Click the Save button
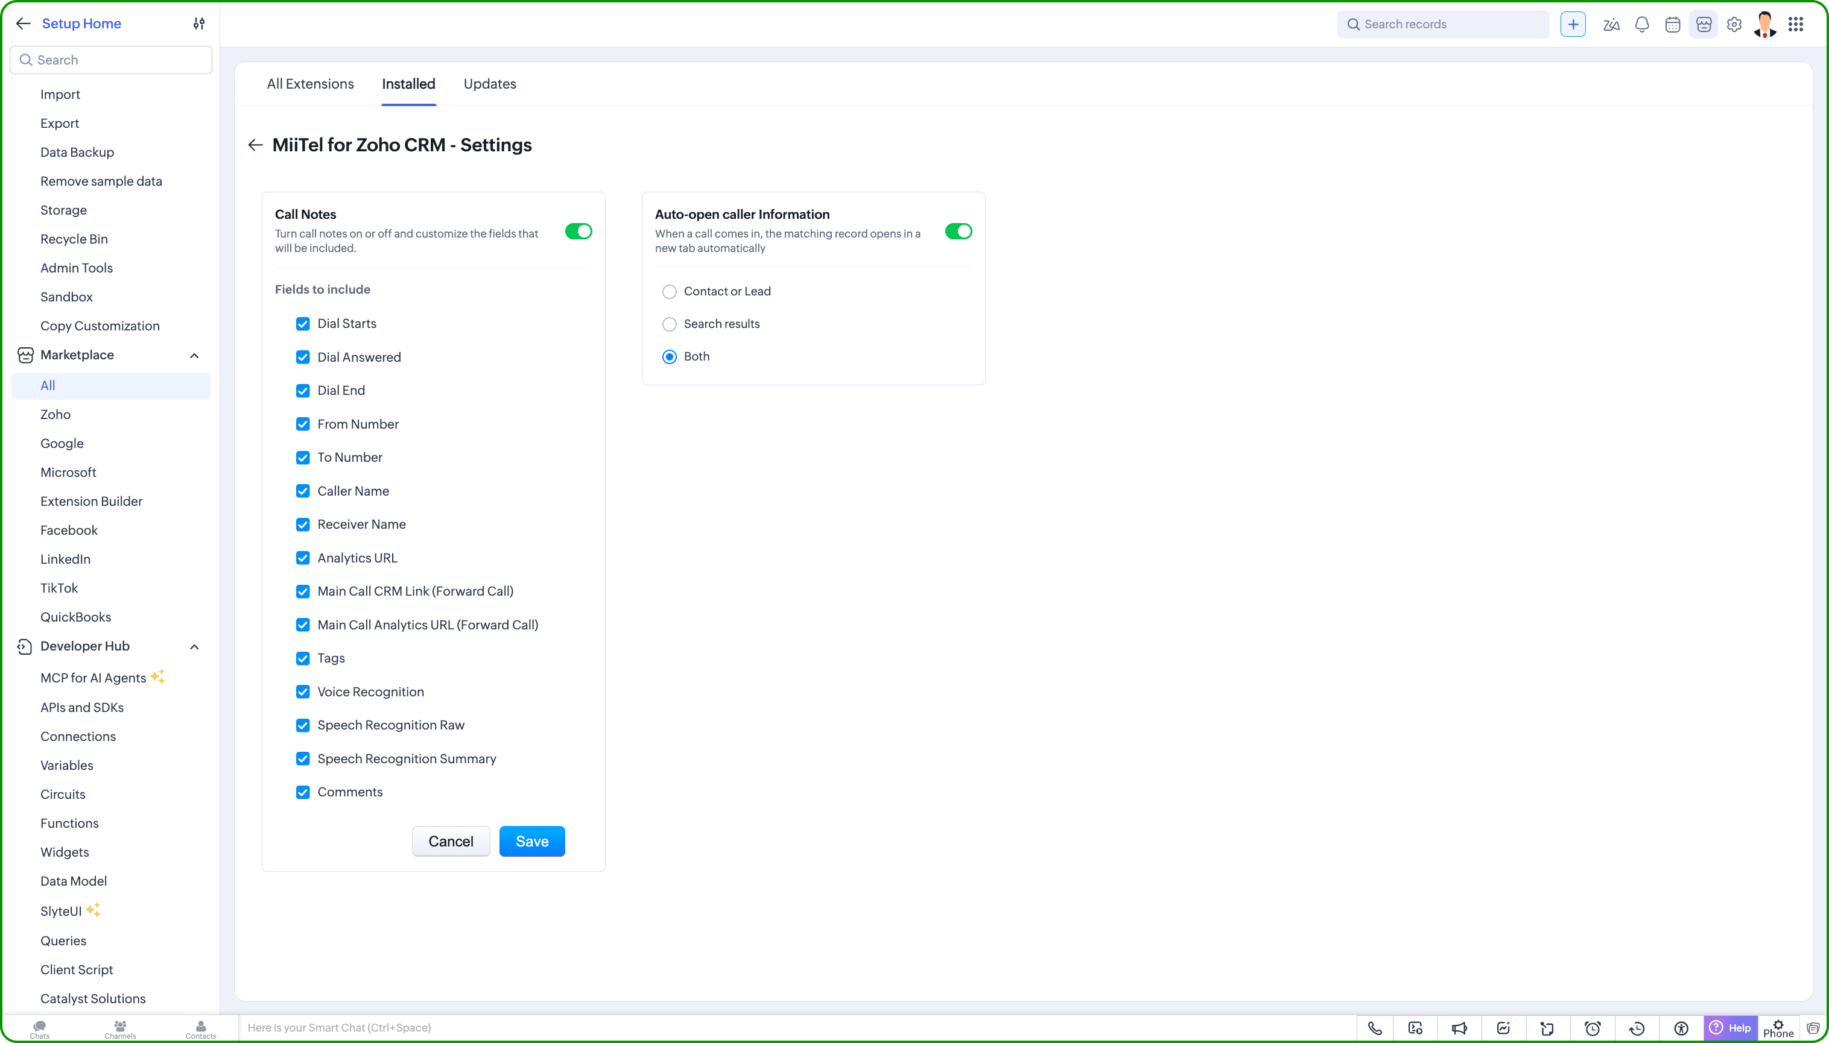1829x1043 pixels. click(532, 841)
